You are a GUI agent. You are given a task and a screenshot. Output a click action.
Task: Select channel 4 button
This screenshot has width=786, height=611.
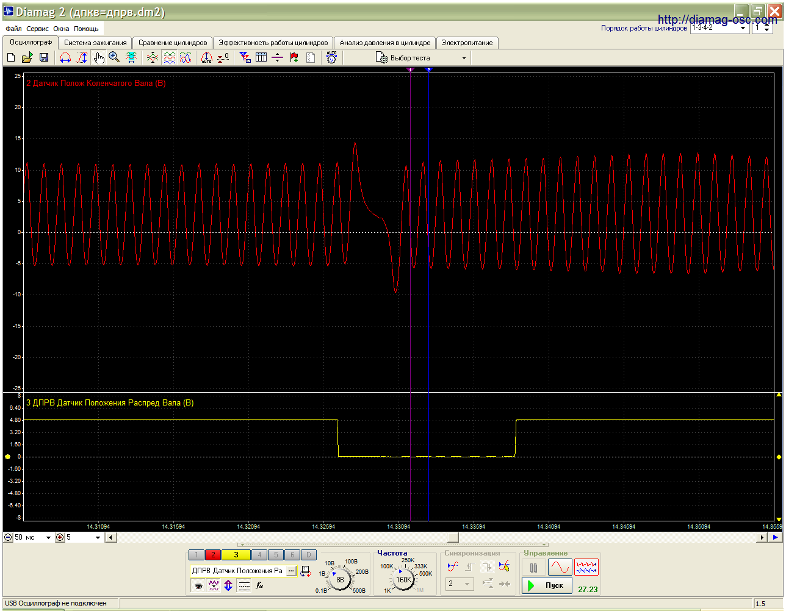click(x=259, y=555)
